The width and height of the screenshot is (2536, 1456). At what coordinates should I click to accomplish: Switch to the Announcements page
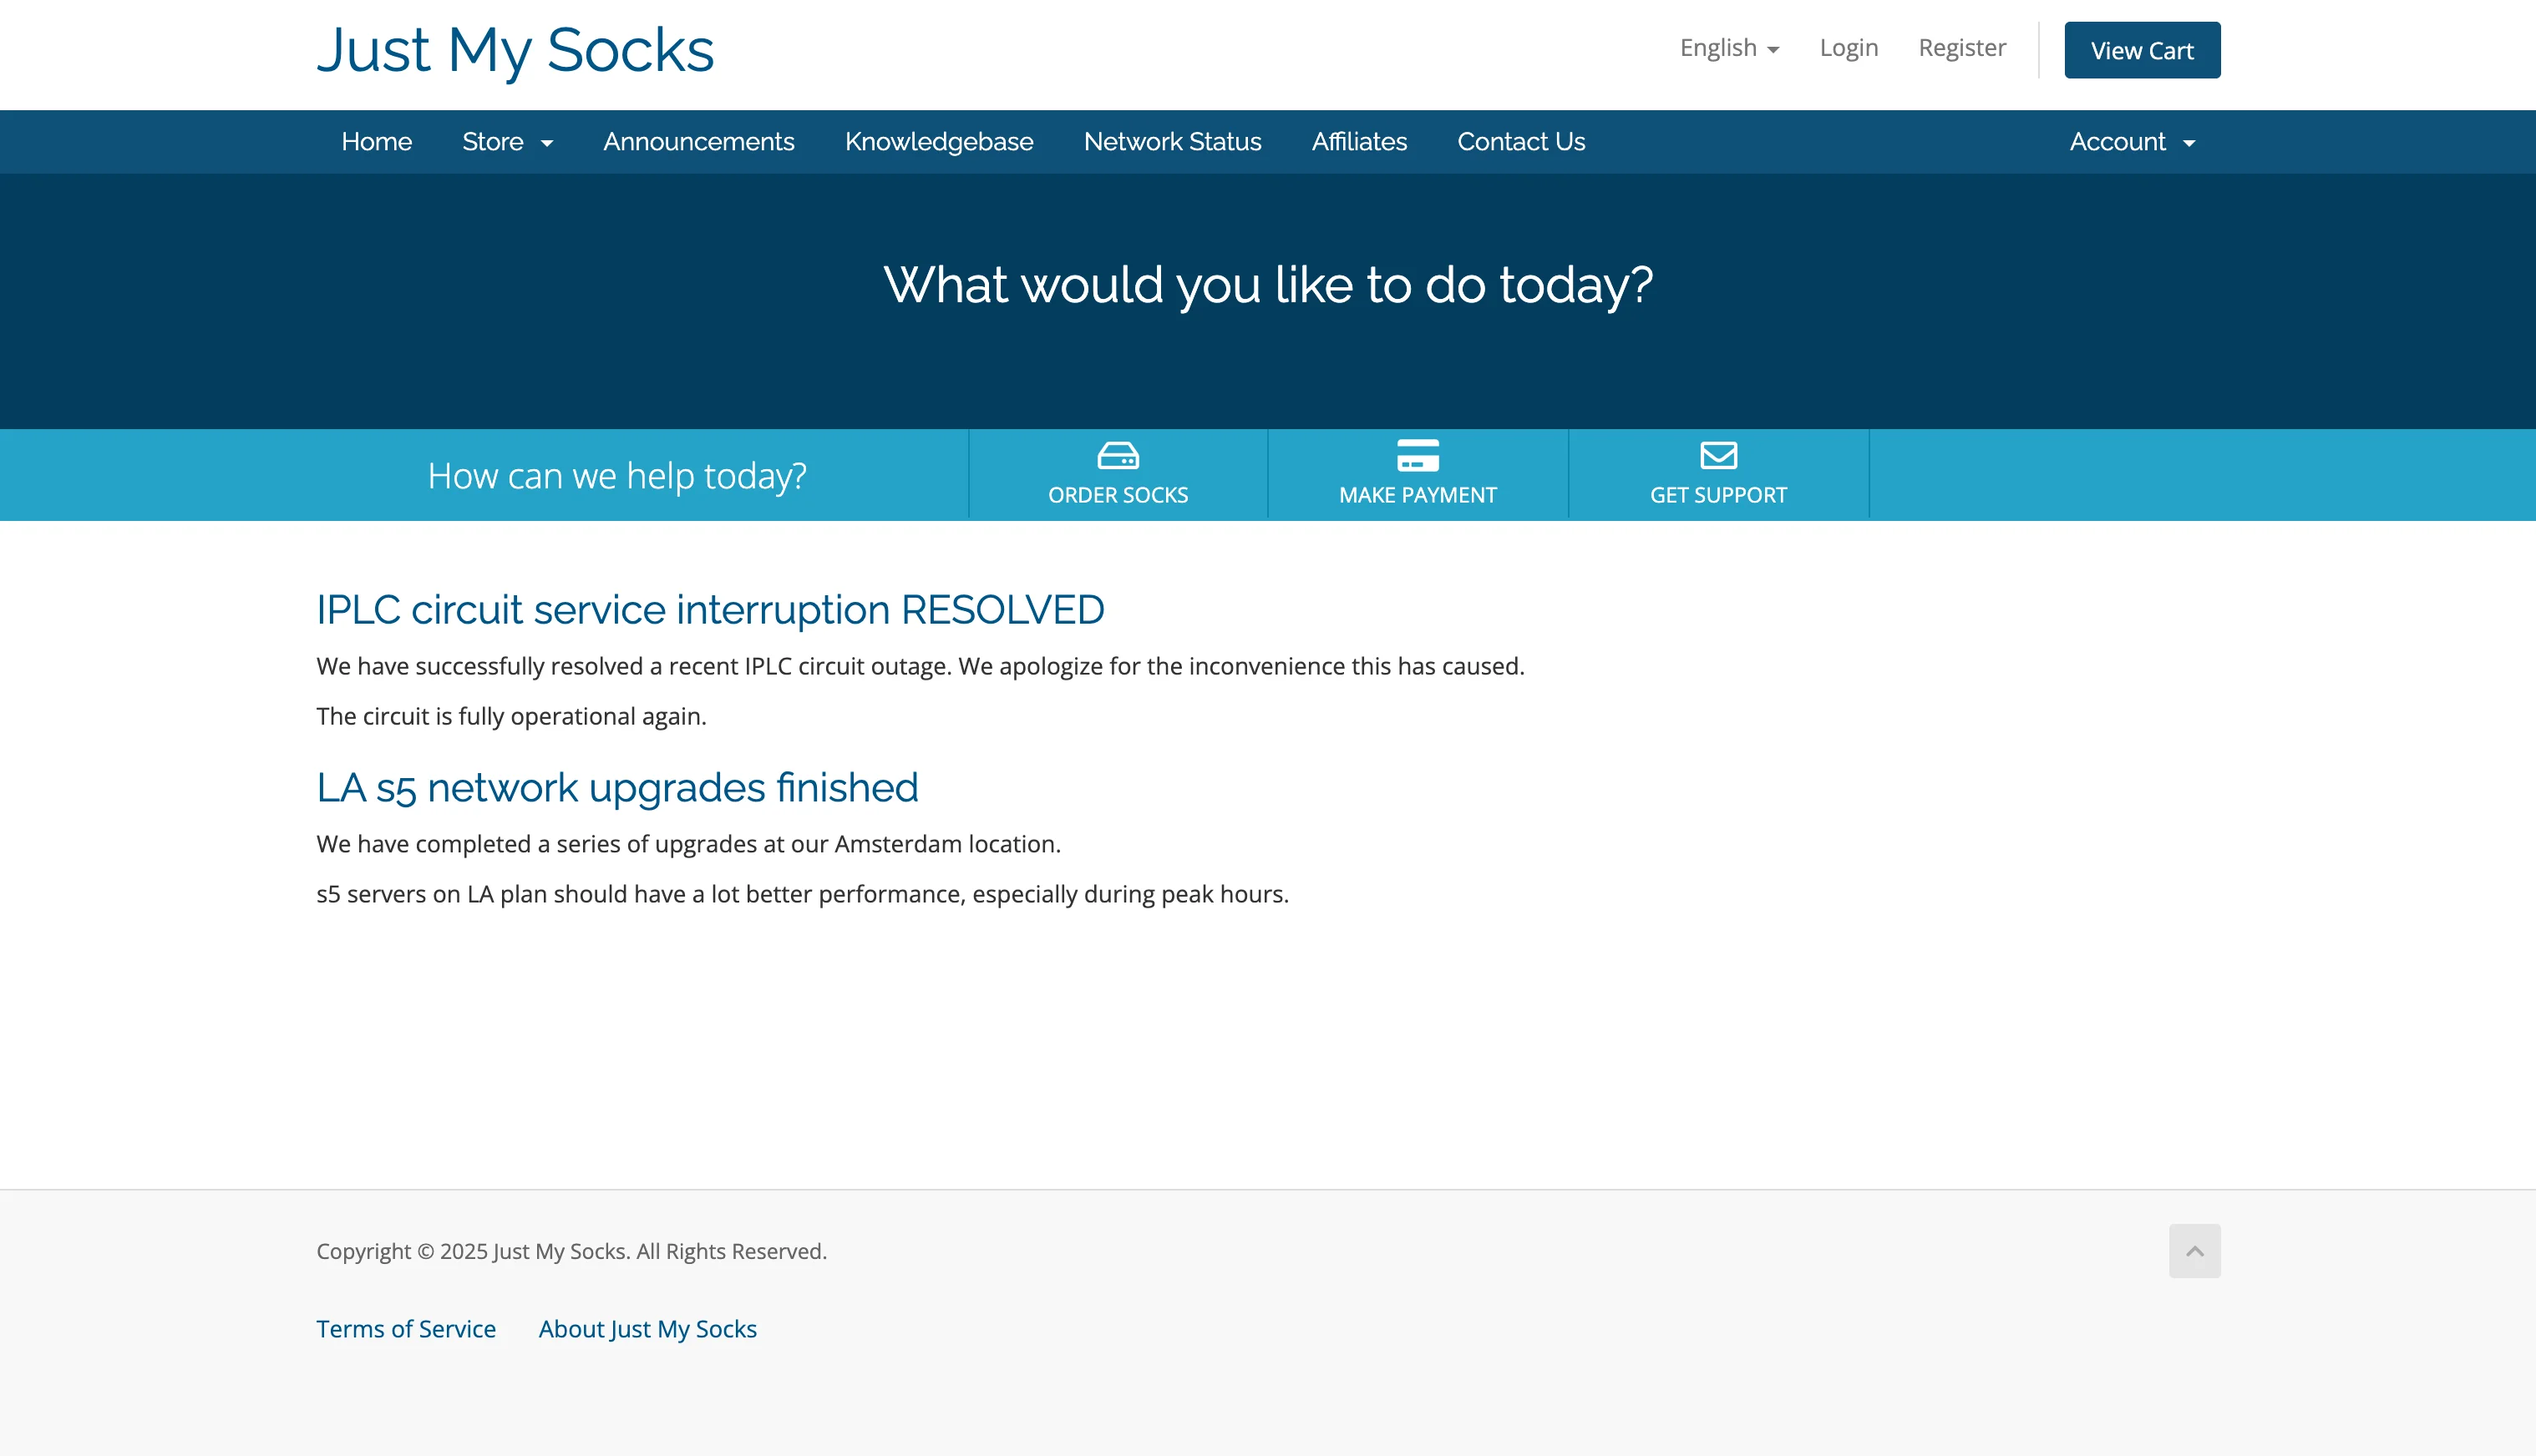(698, 141)
